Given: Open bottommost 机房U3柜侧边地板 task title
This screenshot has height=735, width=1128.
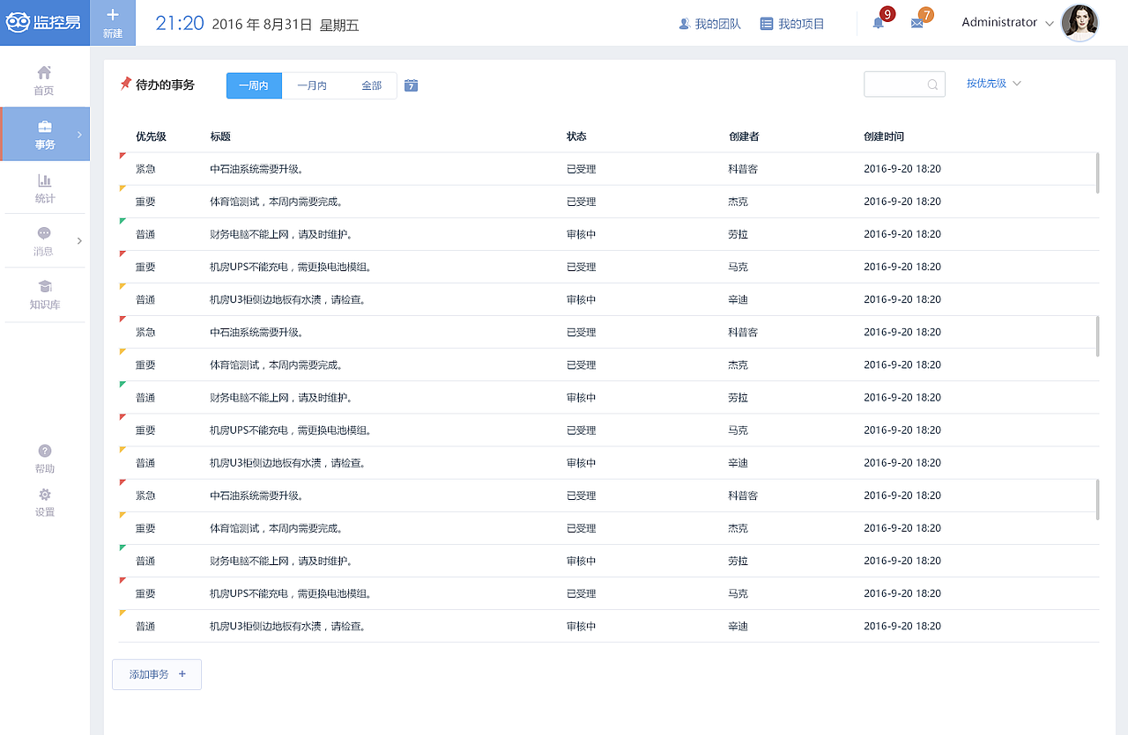Looking at the screenshot, I should pos(287,626).
